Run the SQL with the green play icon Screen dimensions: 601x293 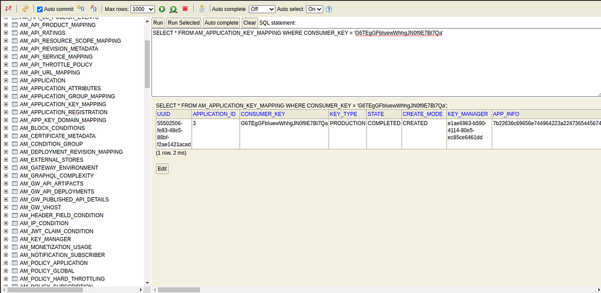point(162,9)
